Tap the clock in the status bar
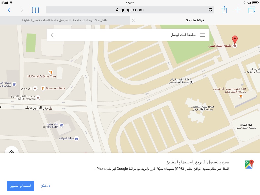The image size is (260, 195). tap(130, 3)
